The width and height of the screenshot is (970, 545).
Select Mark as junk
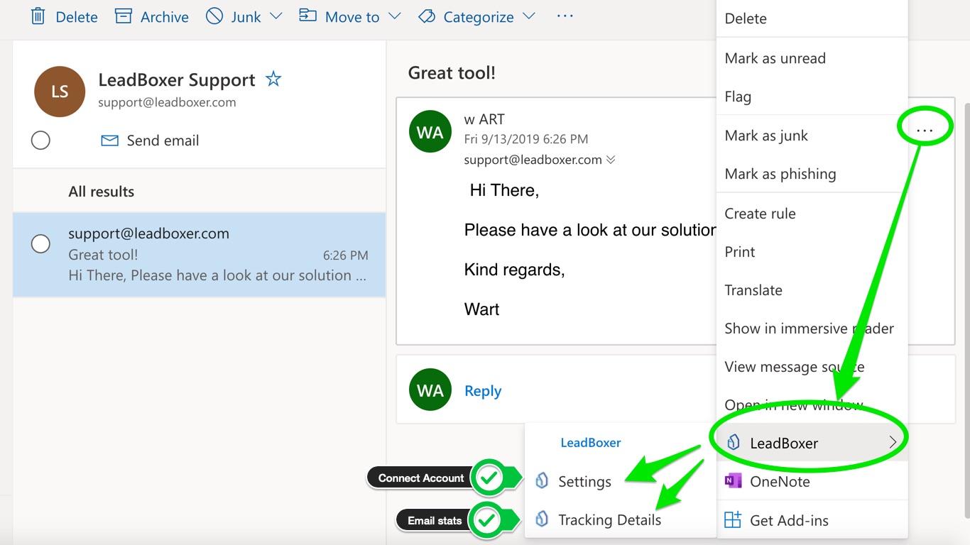coord(812,136)
